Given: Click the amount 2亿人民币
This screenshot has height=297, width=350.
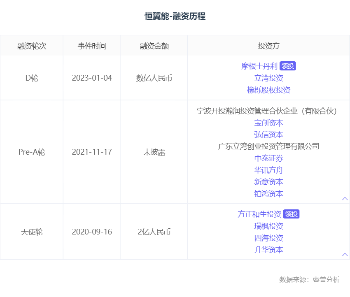Looking at the screenshot, I should (154, 232).
